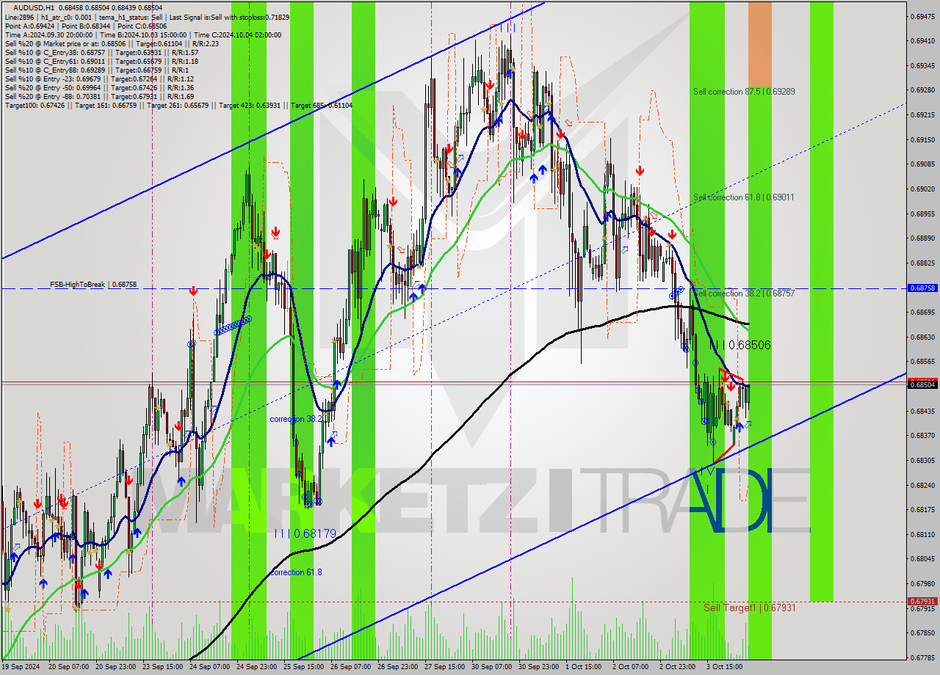The image size is (940, 675).
Task: Click the current price tag 0.68504
Action: point(922,384)
